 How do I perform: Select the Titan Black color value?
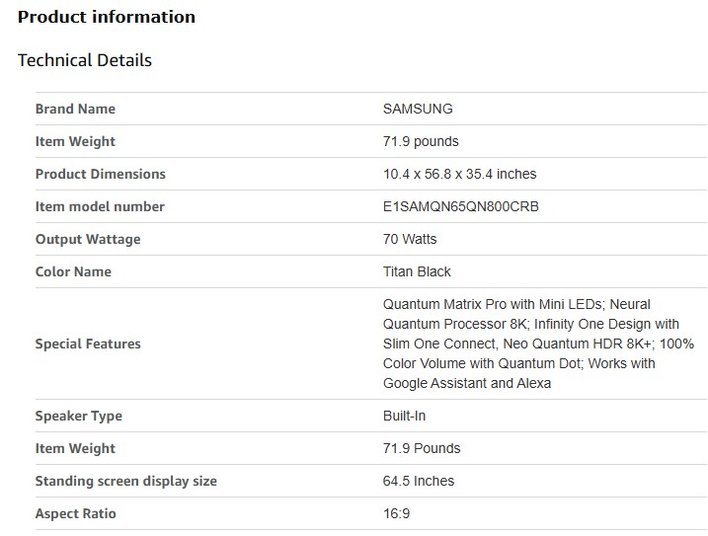point(417,271)
